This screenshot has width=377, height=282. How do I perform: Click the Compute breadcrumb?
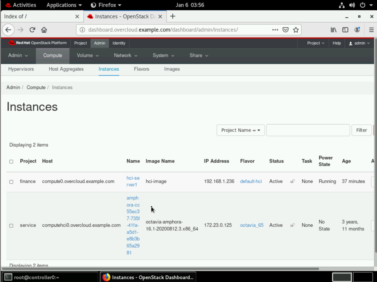(x=36, y=87)
